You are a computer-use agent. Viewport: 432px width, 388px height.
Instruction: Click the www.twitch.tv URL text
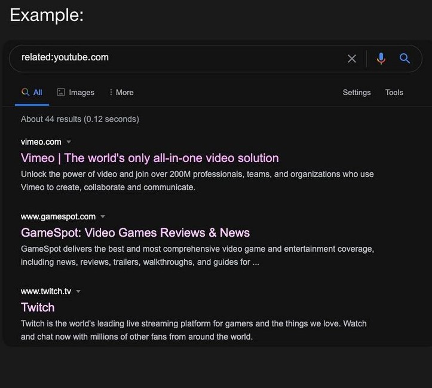point(46,291)
